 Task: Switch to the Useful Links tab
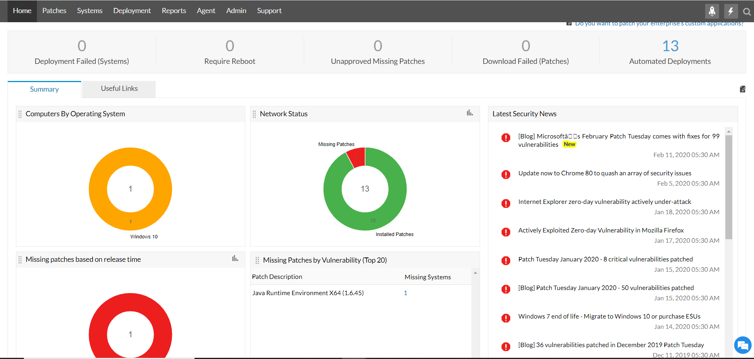119,89
